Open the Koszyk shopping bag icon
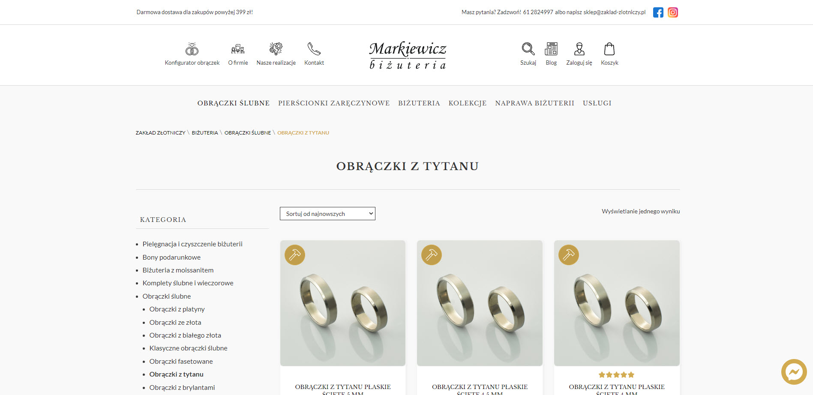The width and height of the screenshot is (813, 395). coord(609,49)
